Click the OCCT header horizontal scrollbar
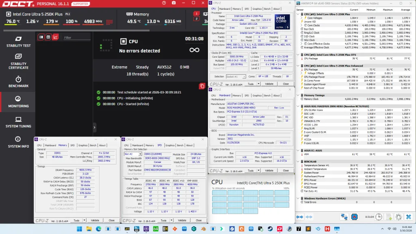The image size is (416, 234). pyautogui.click(x=76, y=30)
